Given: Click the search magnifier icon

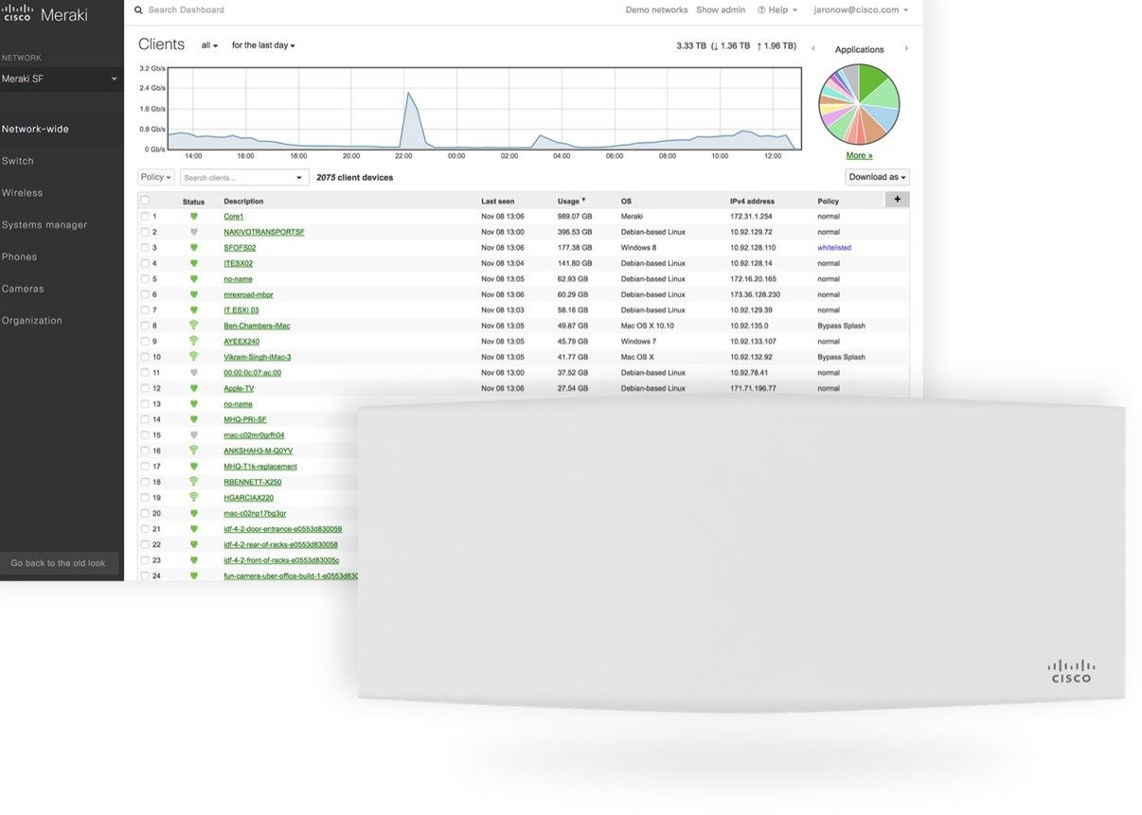Looking at the screenshot, I should pyautogui.click(x=138, y=10).
